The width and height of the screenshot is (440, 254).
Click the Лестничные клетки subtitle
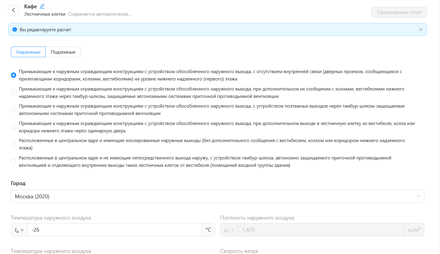[x=45, y=14]
